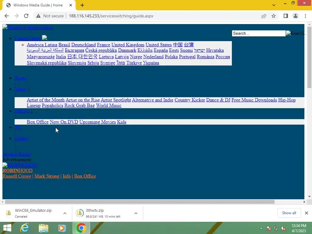Reload the current page

click(x=26, y=16)
